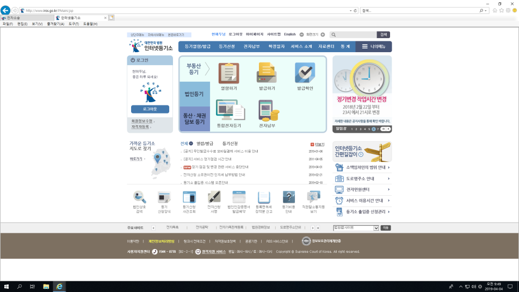
Task: Click the 법인상호 검색 magnifier icon
Action: coord(139,197)
